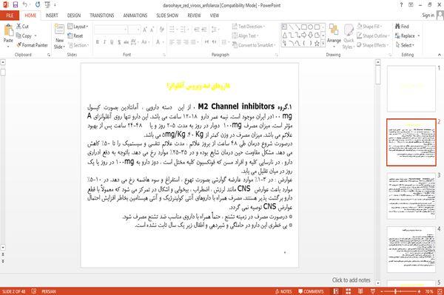Decrease font size
Viewport: 444px width, 295px height.
click(x=152, y=30)
